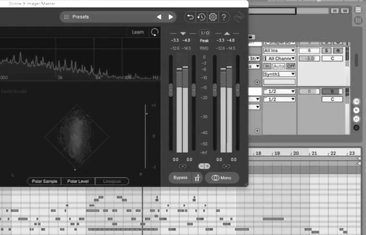The image size is (366, 235).
Task: Set monitor mode to Off
Action: point(291,66)
